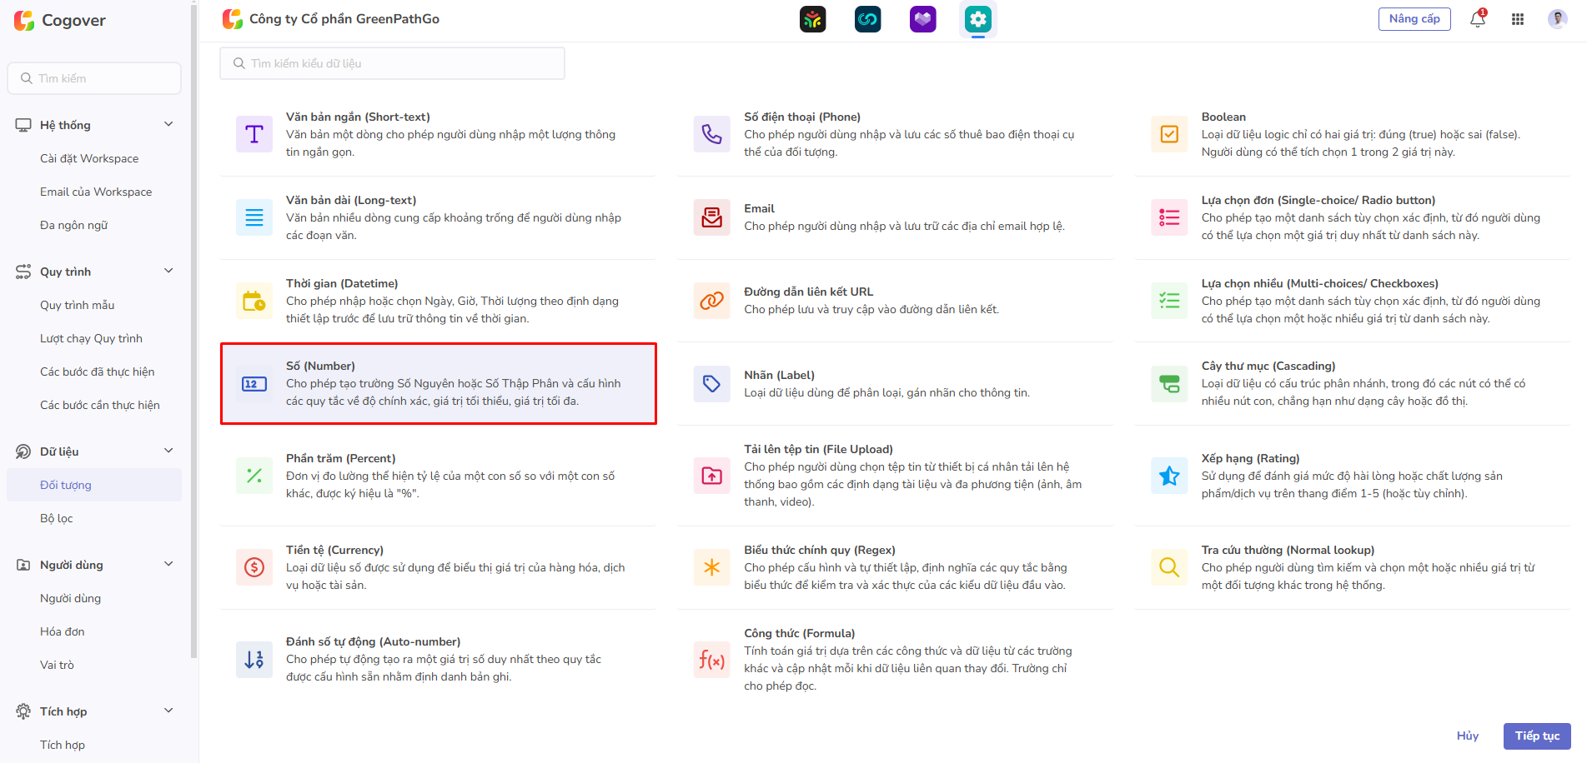Screen dimensions: 1587x763
Task: Choose the Phone data type icon
Action: (711, 134)
